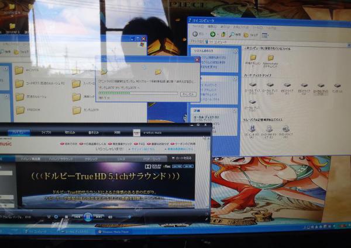Image resolution: width=351 pixels, height=248 pixels.
Task: Switch to 取り込み tab in Media Player
Action: (70, 132)
